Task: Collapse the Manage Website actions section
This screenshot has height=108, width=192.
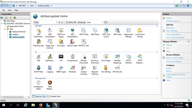Action: point(189,41)
